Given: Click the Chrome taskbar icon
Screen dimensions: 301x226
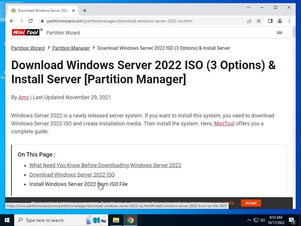Looking at the screenshot, I should (x=130, y=220).
